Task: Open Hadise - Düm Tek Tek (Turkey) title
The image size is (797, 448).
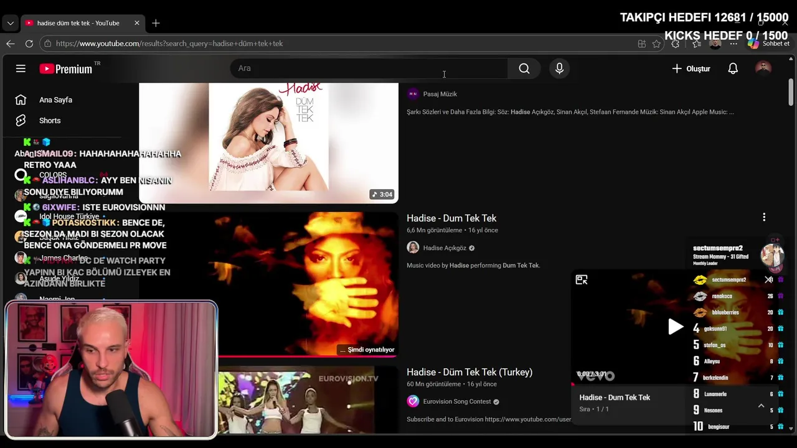Action: (469, 372)
